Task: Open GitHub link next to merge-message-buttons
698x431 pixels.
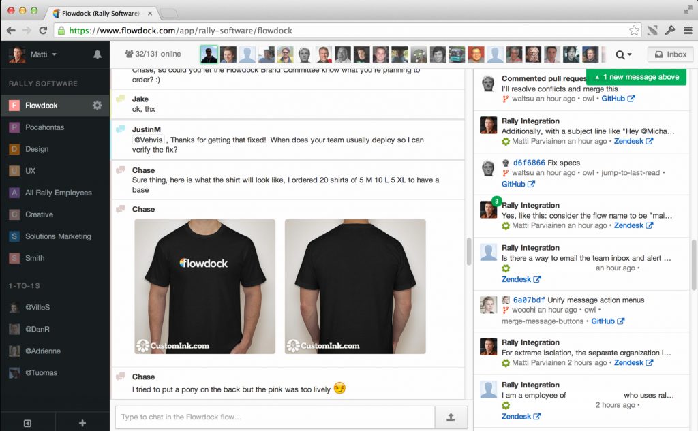Action: tap(607, 321)
